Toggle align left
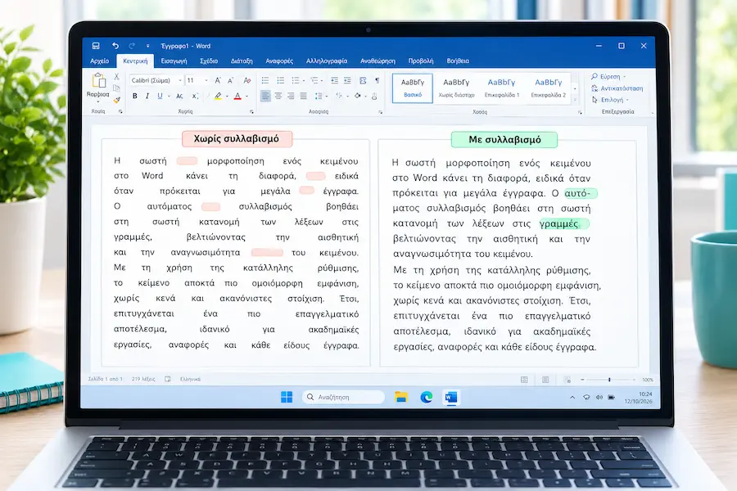737x491 pixels. point(265,96)
